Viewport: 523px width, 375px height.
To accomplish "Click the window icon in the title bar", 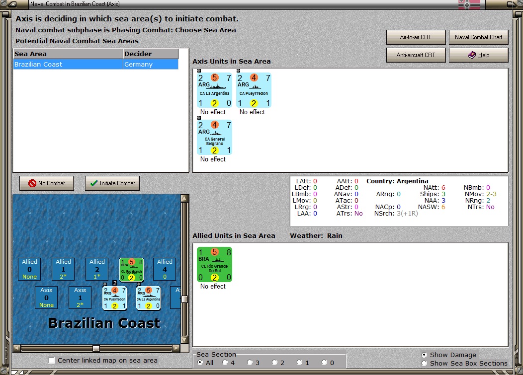I will click(x=12, y=4).
